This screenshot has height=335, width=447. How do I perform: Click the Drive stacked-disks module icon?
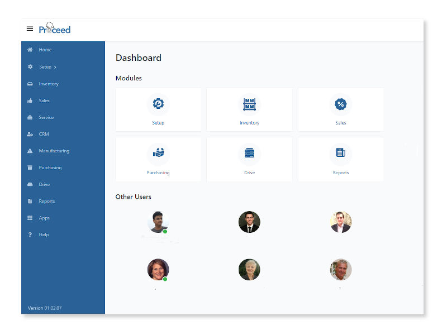(249, 154)
